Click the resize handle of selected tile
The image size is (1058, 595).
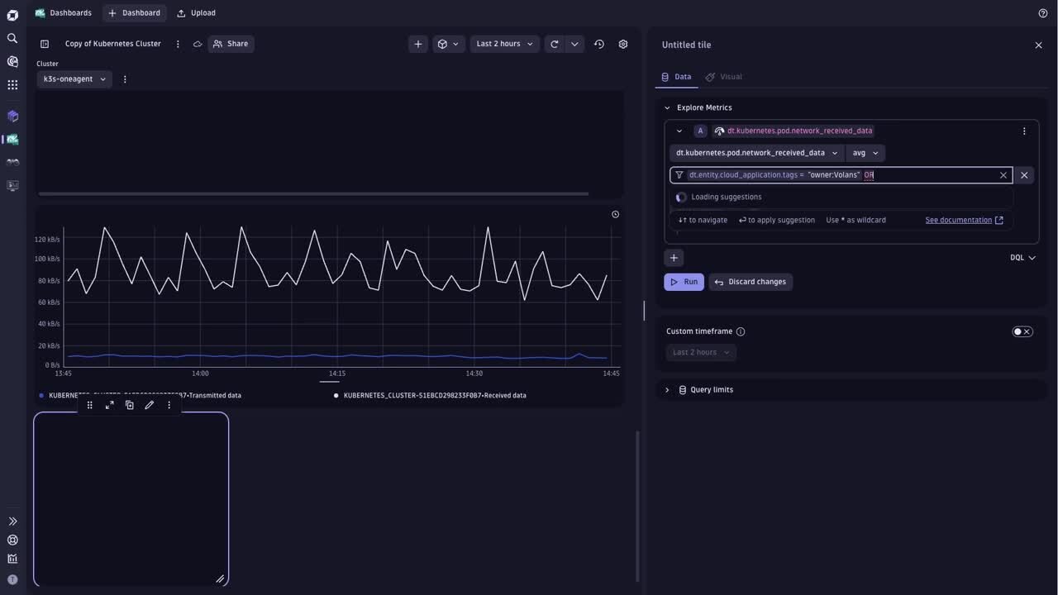point(220,578)
